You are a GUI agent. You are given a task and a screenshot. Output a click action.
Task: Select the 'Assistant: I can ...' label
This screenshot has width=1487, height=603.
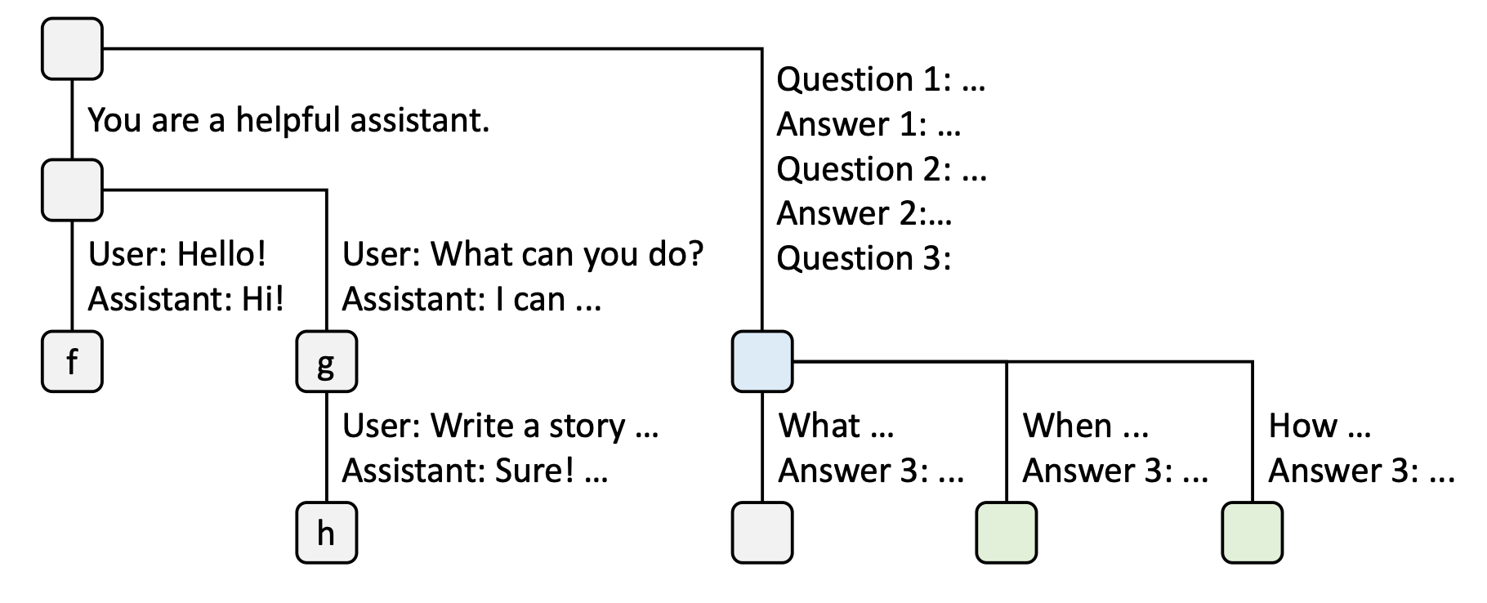tap(471, 299)
